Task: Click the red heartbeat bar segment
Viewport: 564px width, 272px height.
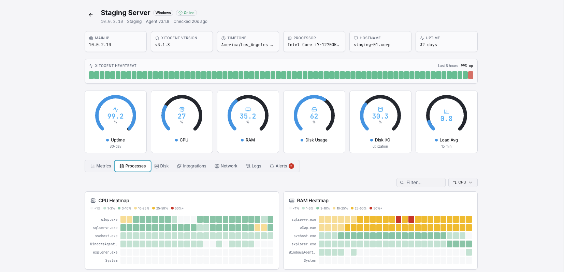Action: click(x=471, y=75)
